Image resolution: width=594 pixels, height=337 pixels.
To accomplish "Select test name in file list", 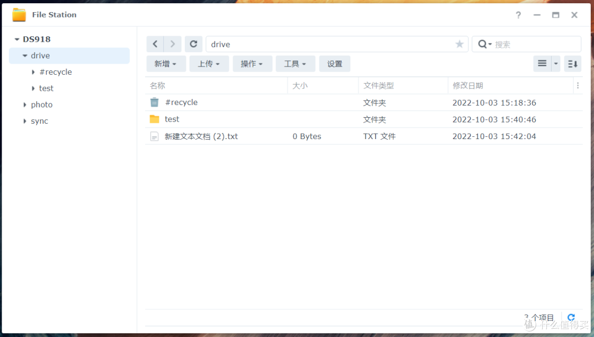I will coord(172,119).
